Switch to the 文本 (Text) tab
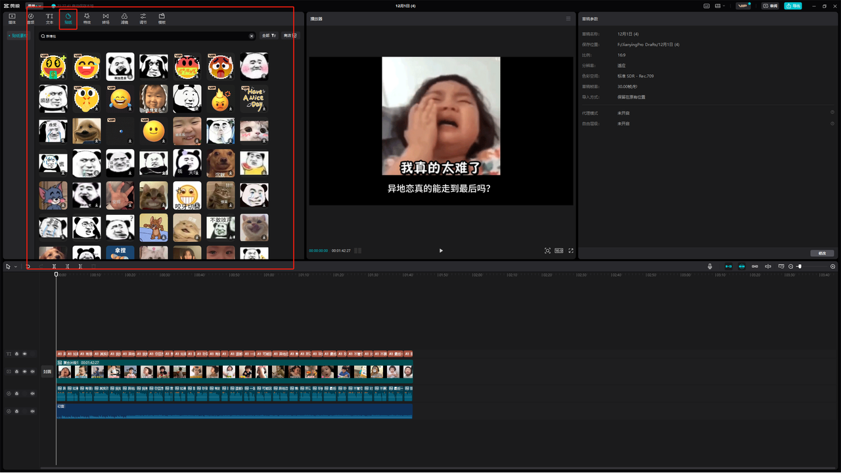The image size is (841, 473). [49, 18]
